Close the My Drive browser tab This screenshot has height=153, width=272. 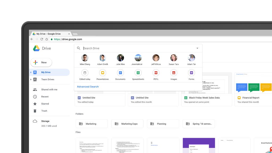pos(69,34)
